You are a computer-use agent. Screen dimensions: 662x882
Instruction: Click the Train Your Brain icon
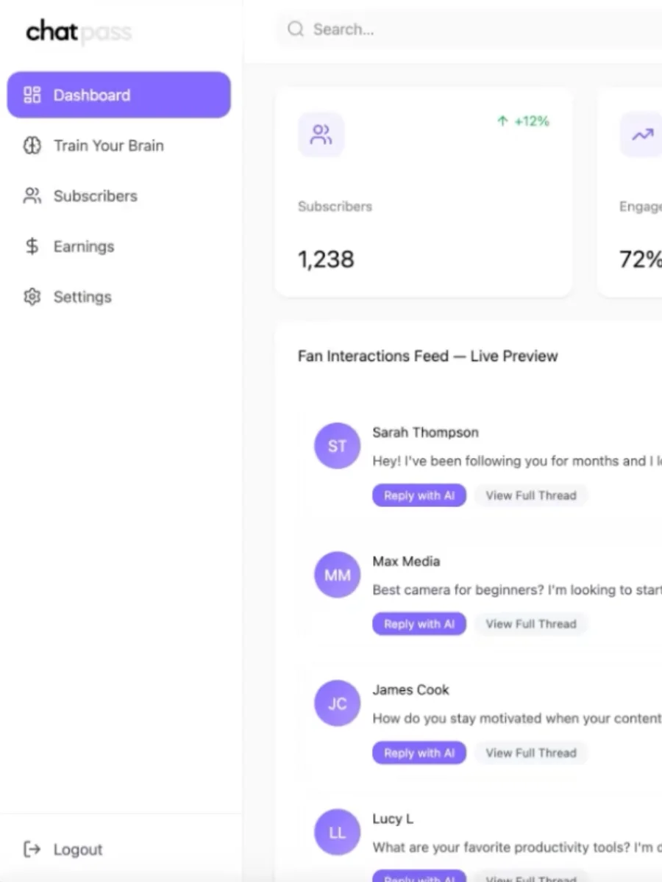[32, 146]
